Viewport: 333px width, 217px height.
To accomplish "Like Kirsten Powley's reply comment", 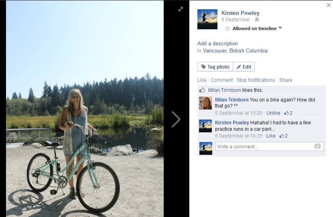I will [271, 136].
